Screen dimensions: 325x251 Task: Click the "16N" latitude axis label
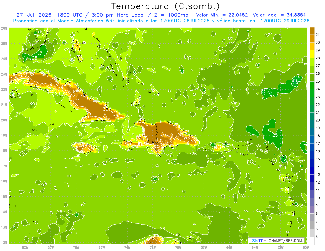tap(4, 181)
